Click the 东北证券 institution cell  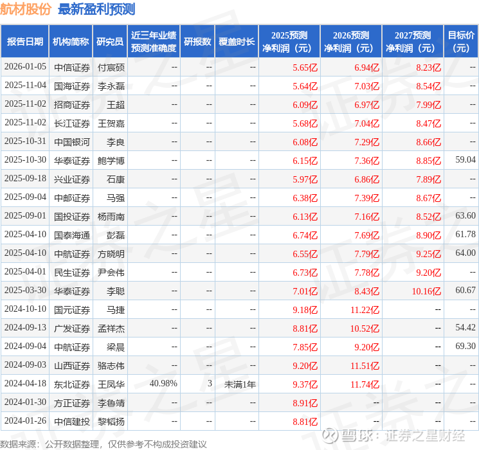[72, 384]
